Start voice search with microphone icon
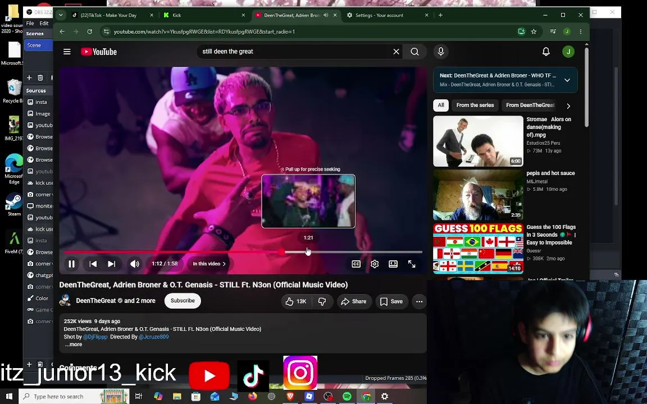The image size is (647, 404). [x=441, y=52]
